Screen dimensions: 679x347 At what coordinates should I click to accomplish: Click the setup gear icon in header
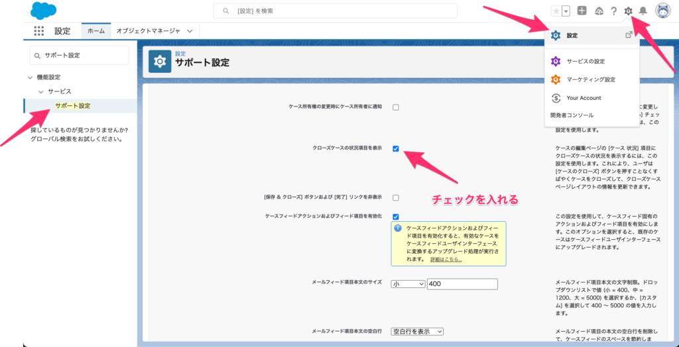629,11
